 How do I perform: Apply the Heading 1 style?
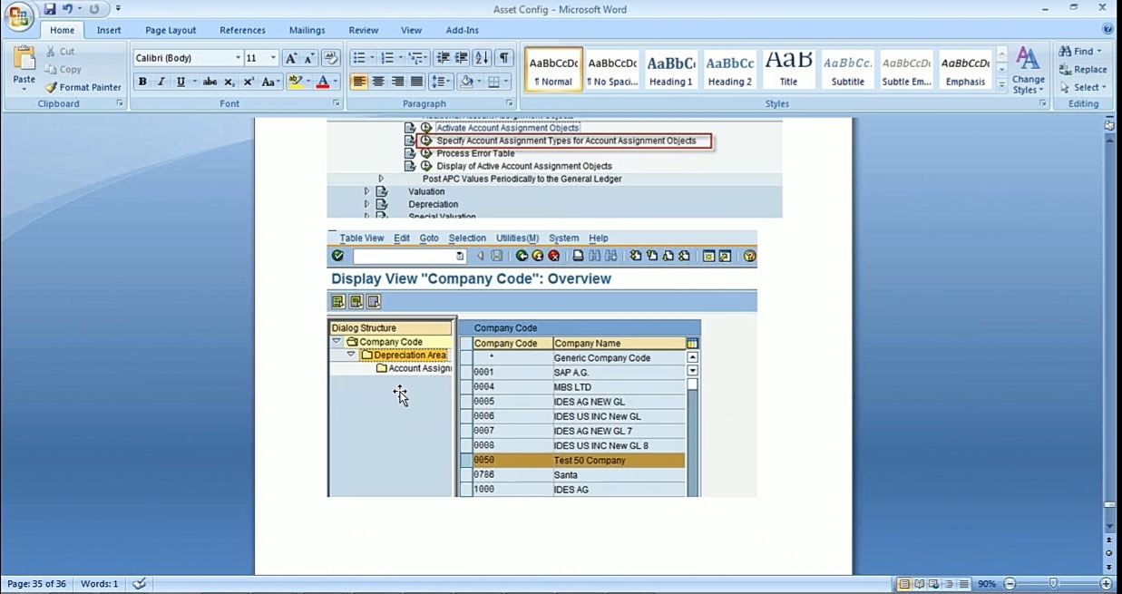[x=671, y=69]
